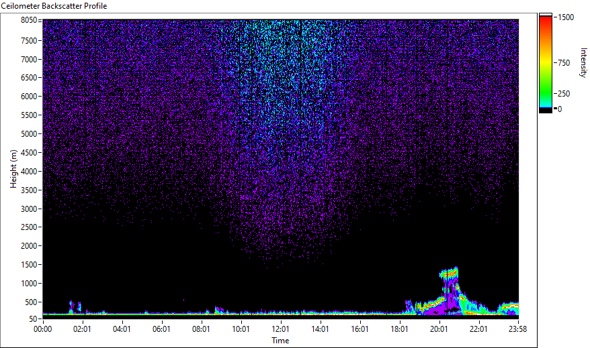Image resolution: width=590 pixels, height=348 pixels.
Task: Click the 00:00 time axis label
Action: point(42,329)
